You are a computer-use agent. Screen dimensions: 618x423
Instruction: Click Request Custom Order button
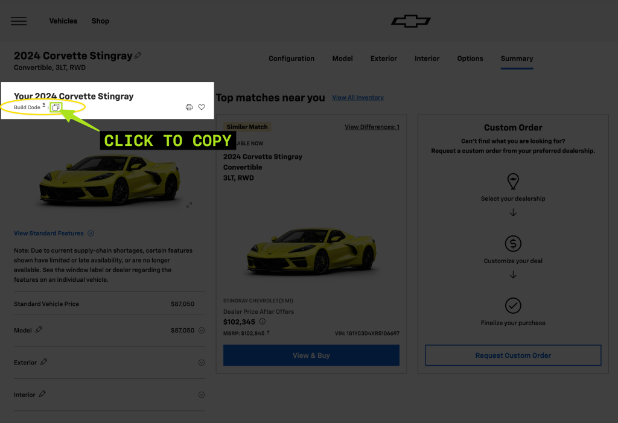click(x=513, y=355)
